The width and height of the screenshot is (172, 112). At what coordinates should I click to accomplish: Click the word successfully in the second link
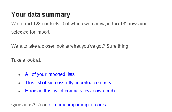point(60,83)
